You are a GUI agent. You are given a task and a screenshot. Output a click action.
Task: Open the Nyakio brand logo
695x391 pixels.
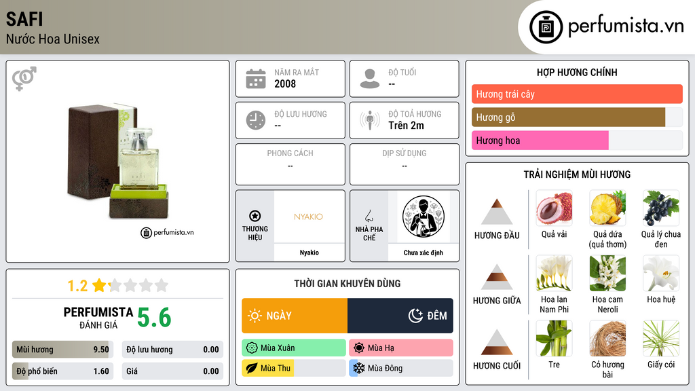[309, 217]
